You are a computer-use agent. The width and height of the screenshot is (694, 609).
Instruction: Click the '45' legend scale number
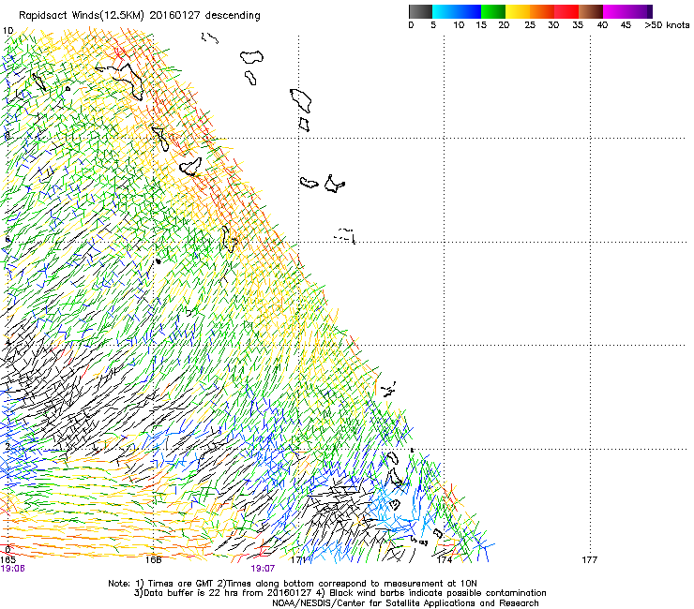(x=626, y=25)
